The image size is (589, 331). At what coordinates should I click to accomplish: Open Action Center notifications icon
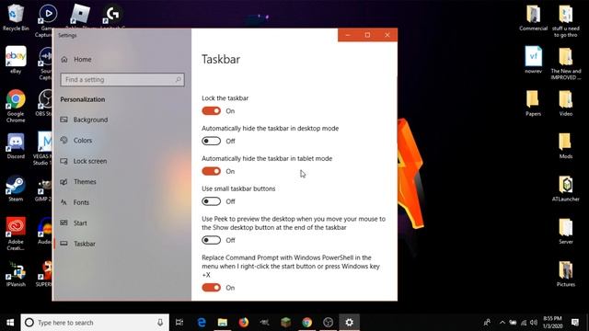[574, 323]
